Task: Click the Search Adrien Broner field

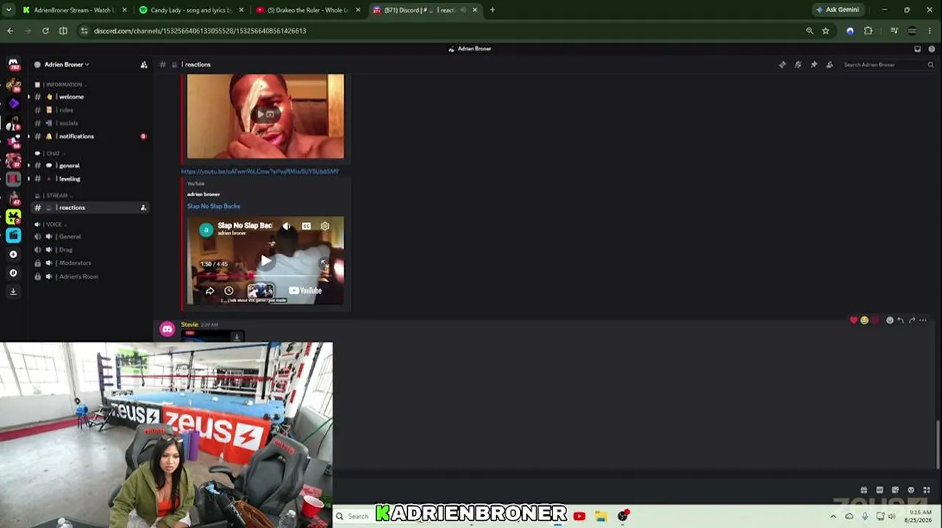Action: click(x=888, y=65)
